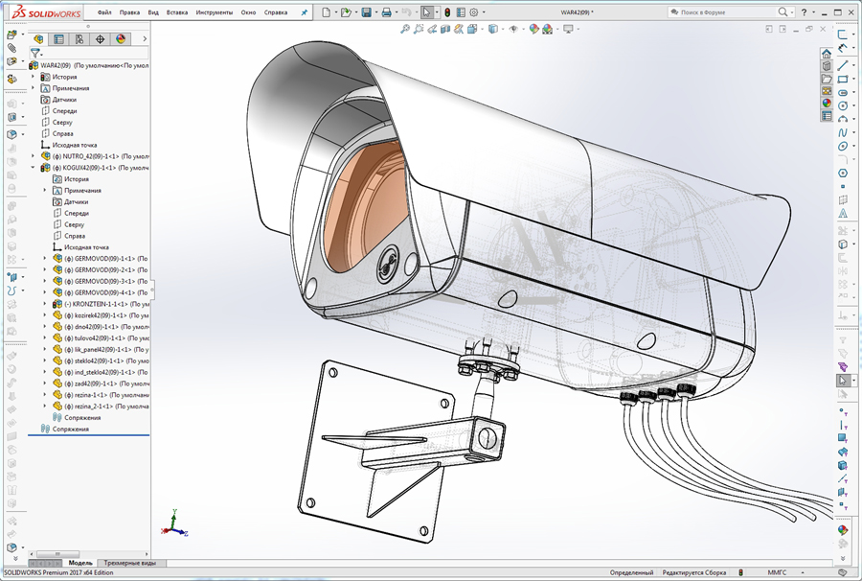The width and height of the screenshot is (862, 581).
Task: Click the Rebuild traffic light icon
Action: pyautogui.click(x=447, y=12)
